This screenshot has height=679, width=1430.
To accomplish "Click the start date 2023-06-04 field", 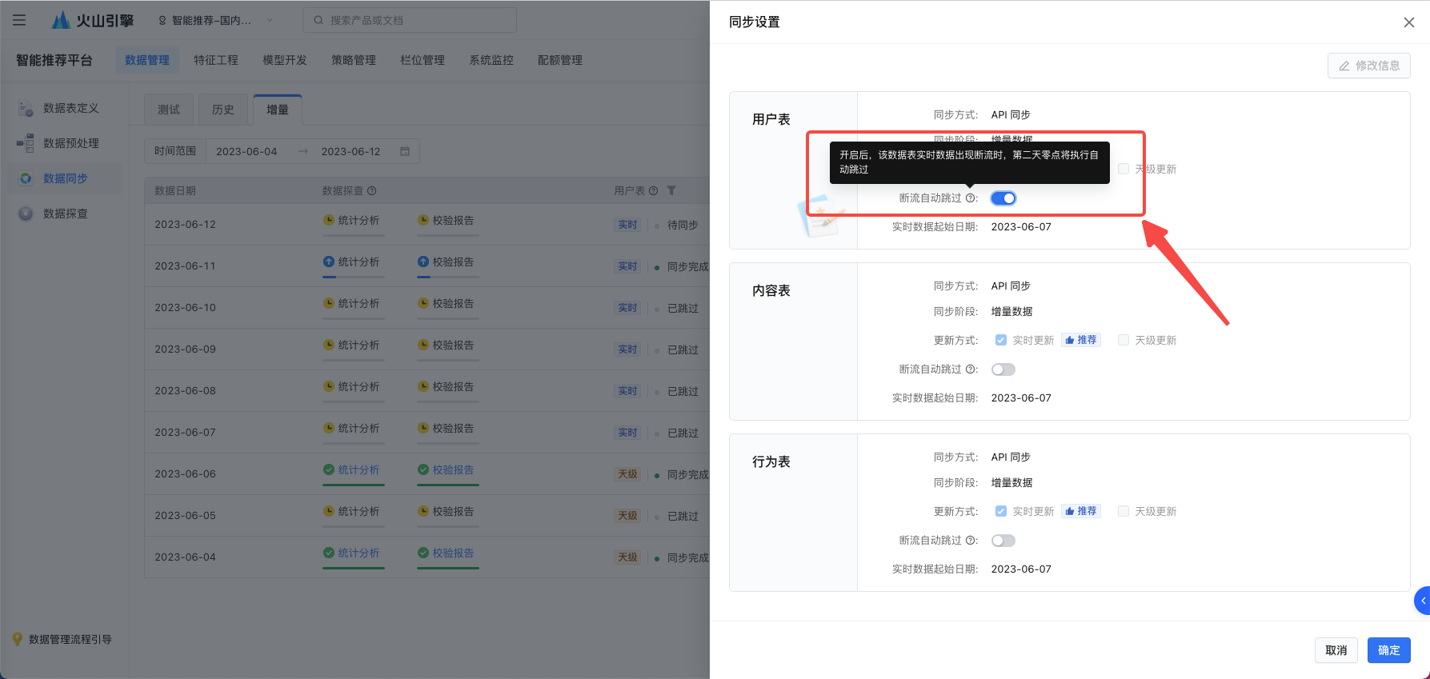I will tap(246, 151).
